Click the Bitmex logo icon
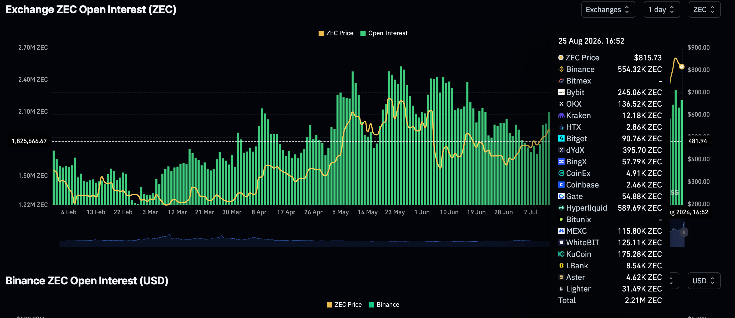Image resolution: width=735 pixels, height=318 pixels. click(561, 81)
